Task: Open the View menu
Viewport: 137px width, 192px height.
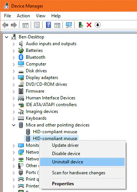Action: click(x=40, y=16)
